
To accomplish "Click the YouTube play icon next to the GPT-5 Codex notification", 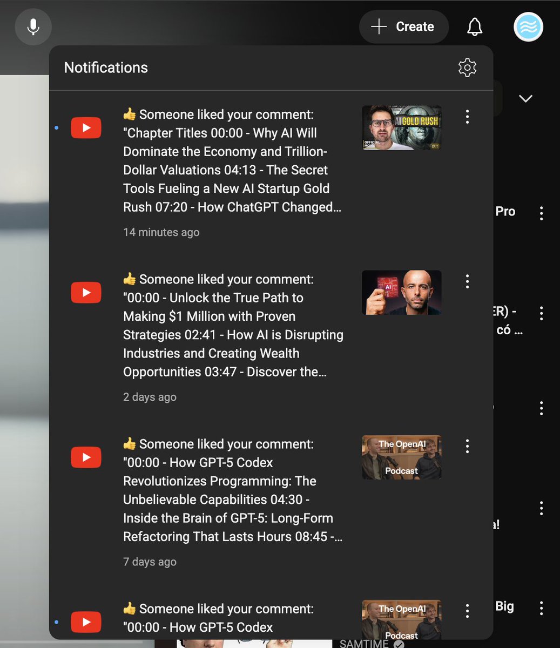I will [x=86, y=457].
